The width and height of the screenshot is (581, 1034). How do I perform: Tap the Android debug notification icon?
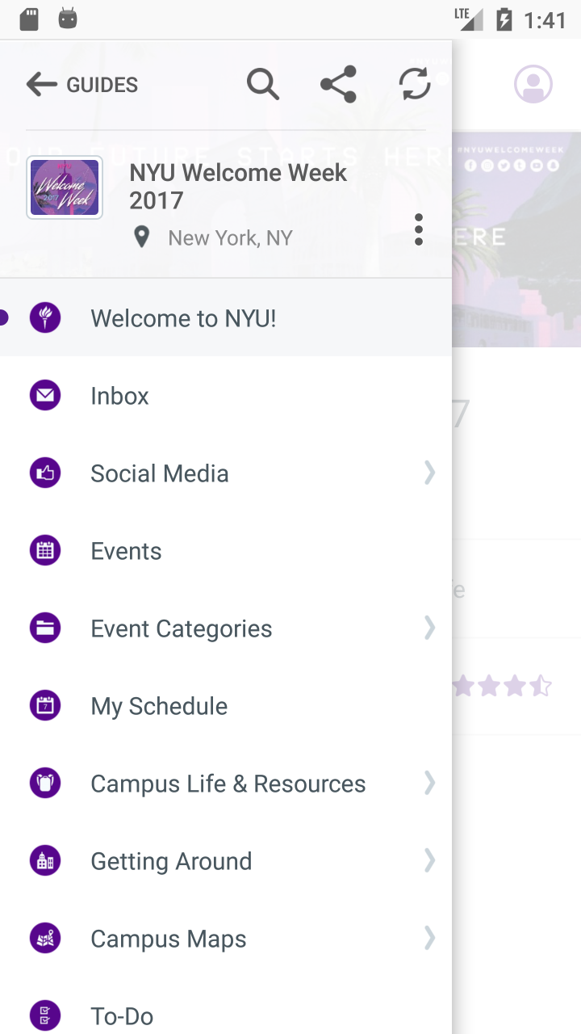tap(68, 19)
